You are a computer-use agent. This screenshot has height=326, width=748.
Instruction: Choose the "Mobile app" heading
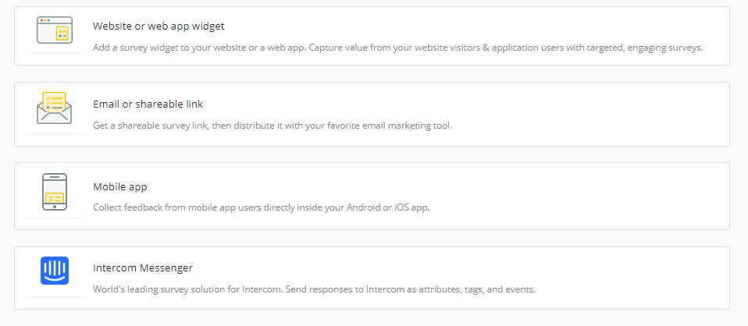[120, 187]
